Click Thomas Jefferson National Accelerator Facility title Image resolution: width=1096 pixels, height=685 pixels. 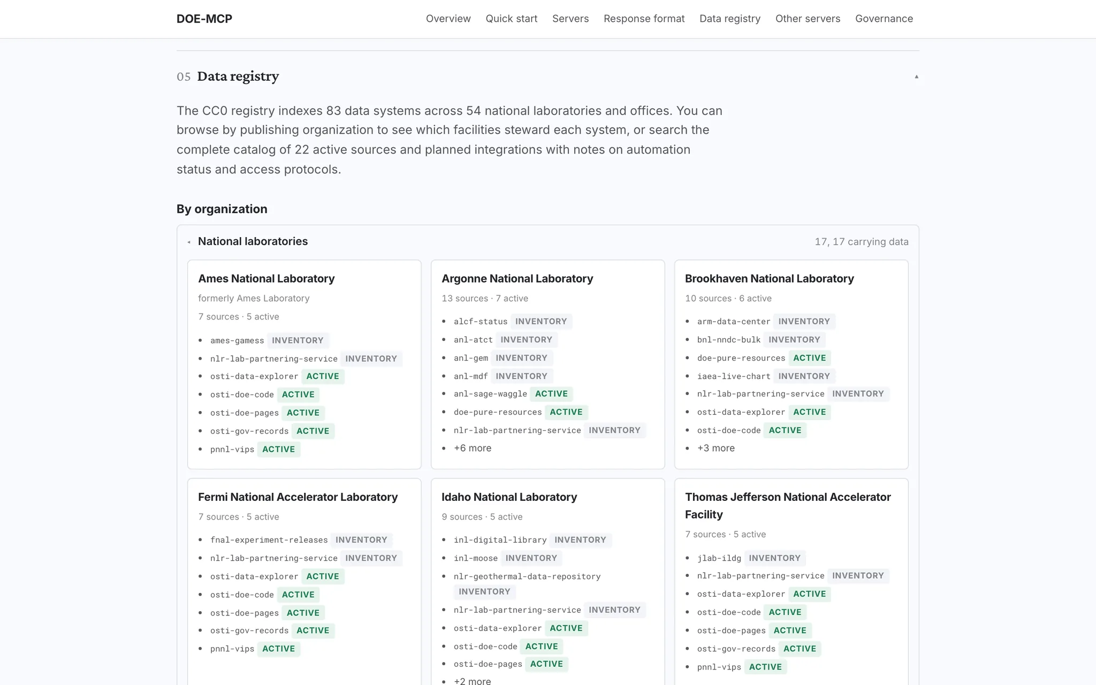click(788, 506)
